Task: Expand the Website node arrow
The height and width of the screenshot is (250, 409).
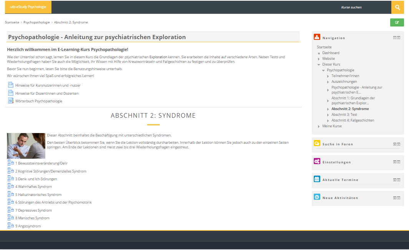Action: click(319, 59)
